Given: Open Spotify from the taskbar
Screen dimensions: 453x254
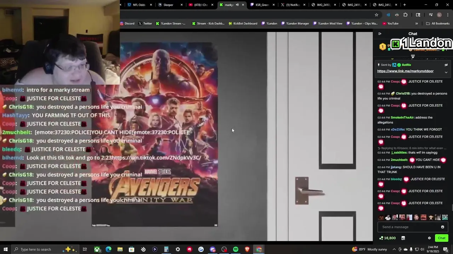Looking at the screenshot, I should tap(236, 249).
